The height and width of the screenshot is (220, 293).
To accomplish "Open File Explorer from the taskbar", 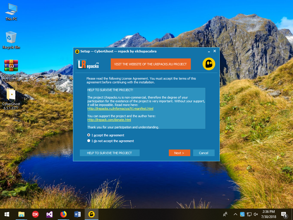I will coord(21,214).
